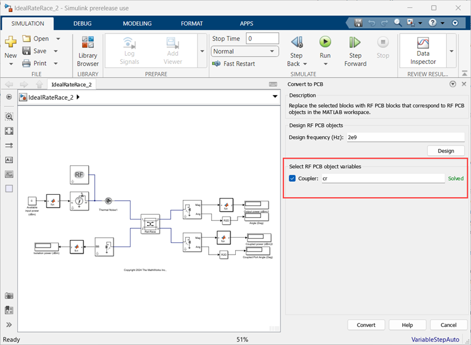The width and height of the screenshot is (471, 345).
Task: Click the Design button for RF PCB objects
Action: 446,151
